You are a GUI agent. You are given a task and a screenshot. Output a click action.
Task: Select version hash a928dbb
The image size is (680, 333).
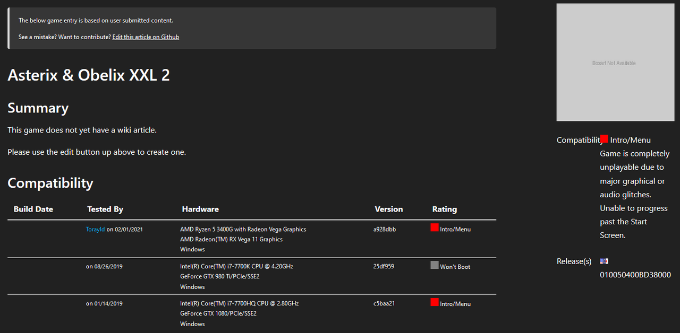pos(385,230)
